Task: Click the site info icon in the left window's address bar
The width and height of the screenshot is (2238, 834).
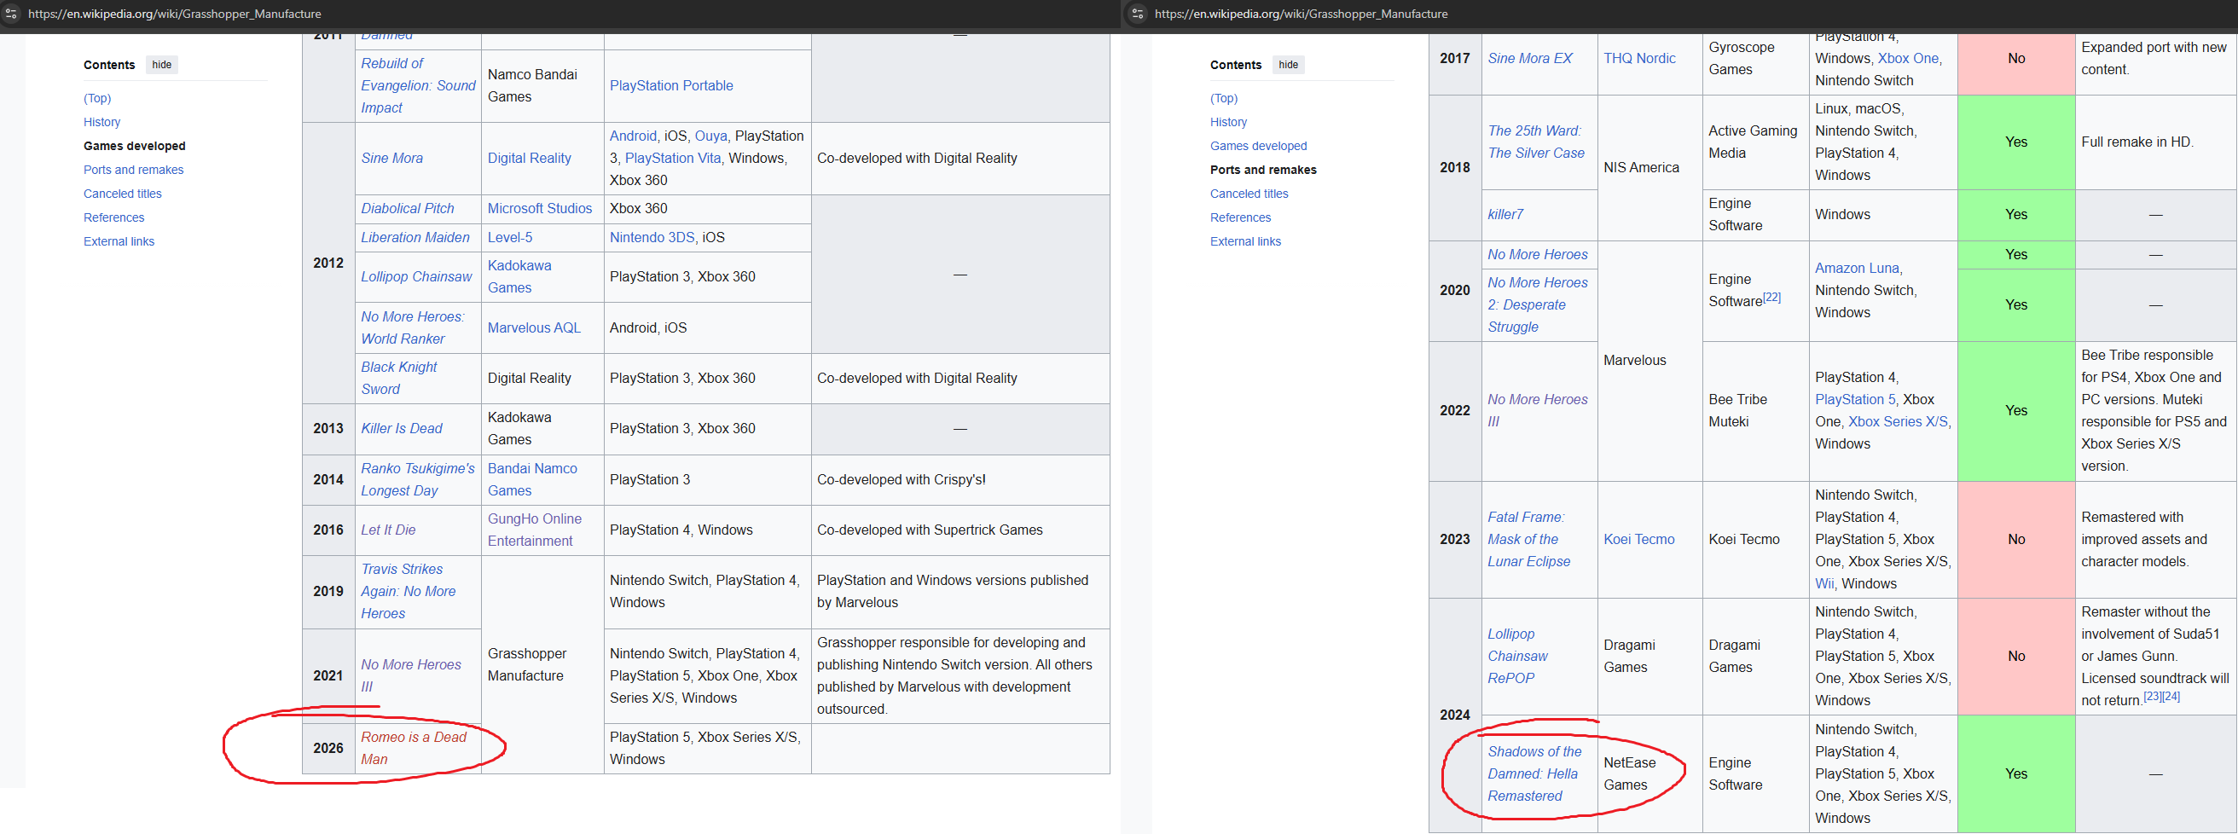Action: coord(11,14)
